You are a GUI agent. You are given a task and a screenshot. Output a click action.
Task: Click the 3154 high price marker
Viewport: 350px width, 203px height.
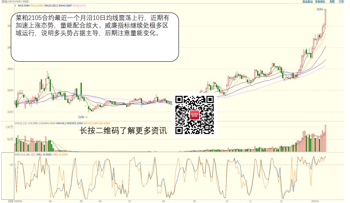[320, 9]
